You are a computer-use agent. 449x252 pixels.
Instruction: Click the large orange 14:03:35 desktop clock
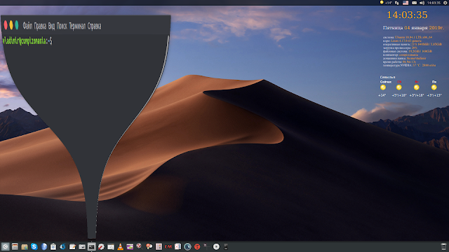pos(407,15)
